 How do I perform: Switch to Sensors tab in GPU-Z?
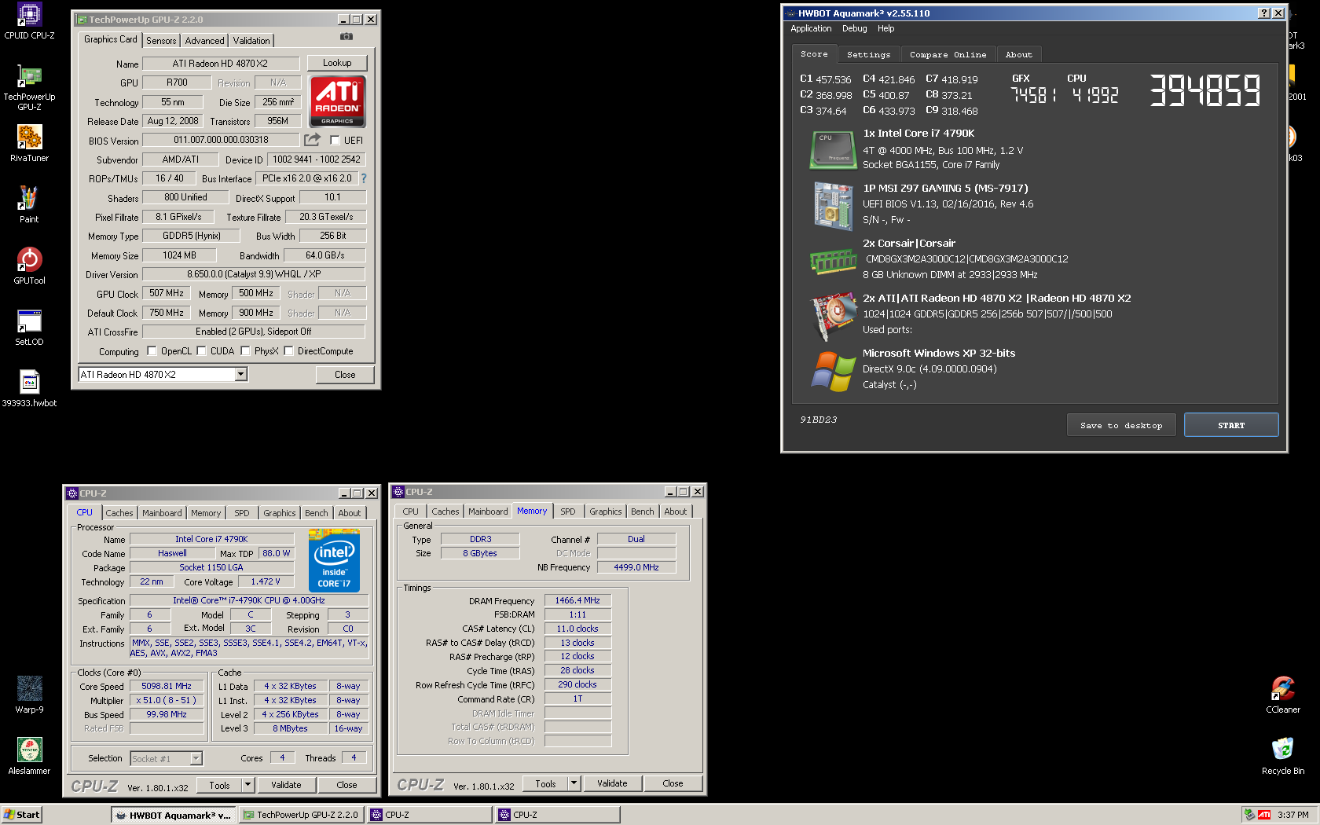click(161, 41)
